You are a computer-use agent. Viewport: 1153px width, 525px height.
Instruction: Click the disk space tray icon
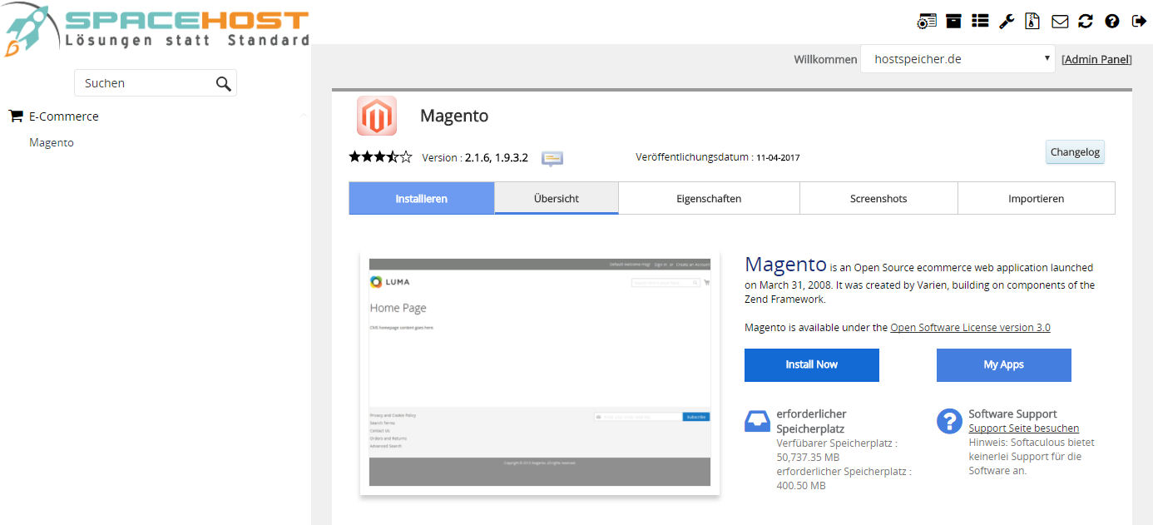point(757,421)
